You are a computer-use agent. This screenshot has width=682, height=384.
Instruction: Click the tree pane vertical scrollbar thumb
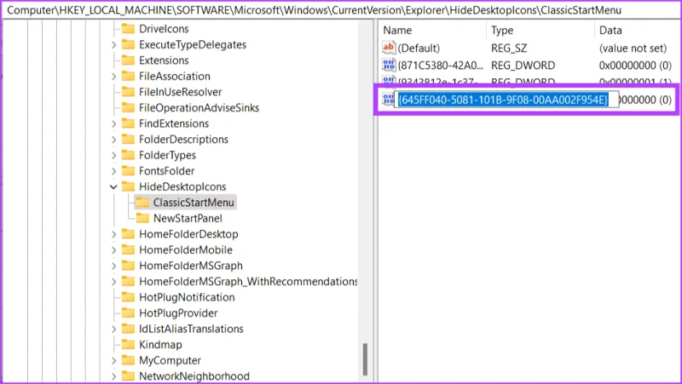coord(365,359)
